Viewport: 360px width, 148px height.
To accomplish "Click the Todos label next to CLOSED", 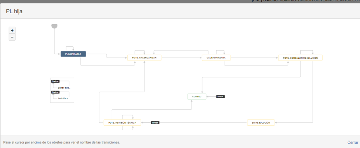I will pos(220,97).
